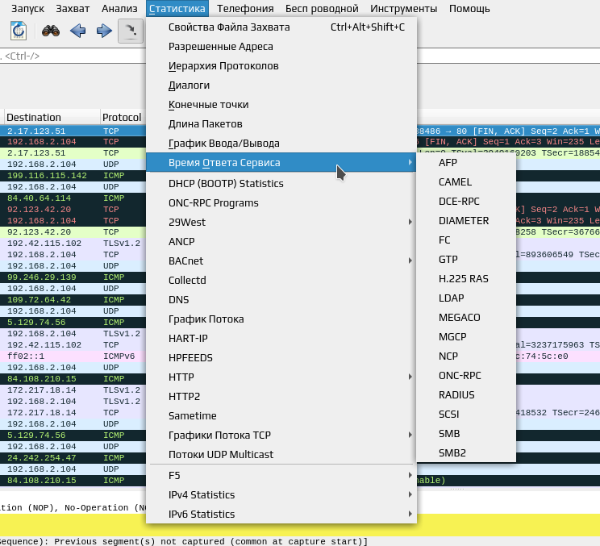This screenshot has width=600, height=546.
Task: Open Иерархия Протоколов statistics
Action: (281, 66)
